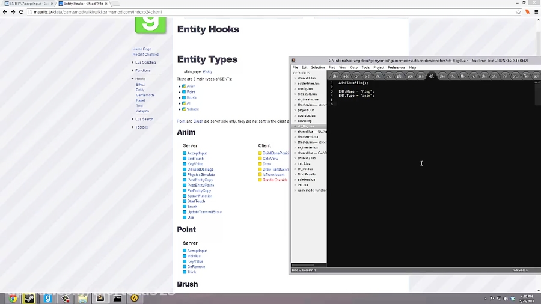Screen dimensions: 541x304
Task: Open the Preferences menu in Sublime Text
Action: click(396, 67)
